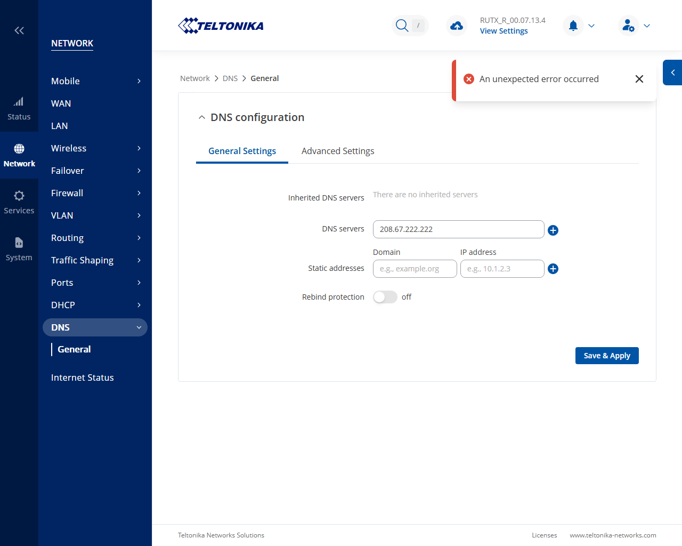Click the search magnifier icon
This screenshot has width=682, height=546.
(402, 26)
